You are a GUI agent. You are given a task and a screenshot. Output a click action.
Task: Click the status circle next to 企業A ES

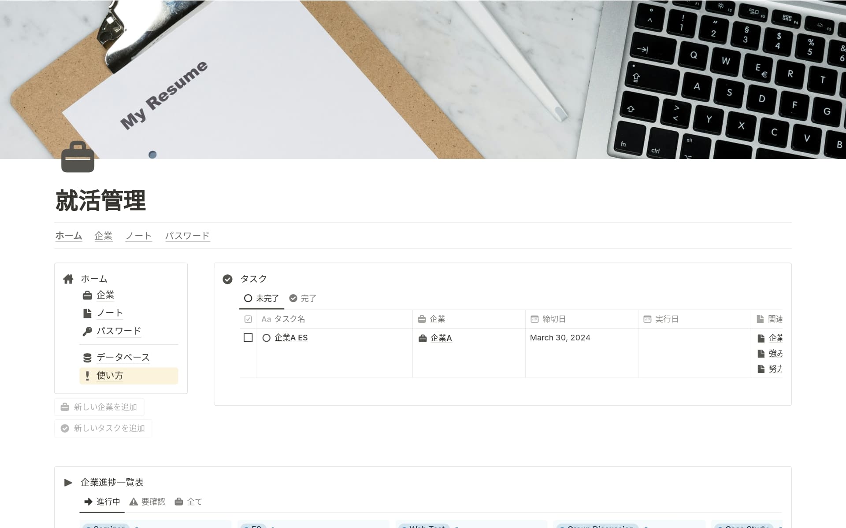[266, 338]
